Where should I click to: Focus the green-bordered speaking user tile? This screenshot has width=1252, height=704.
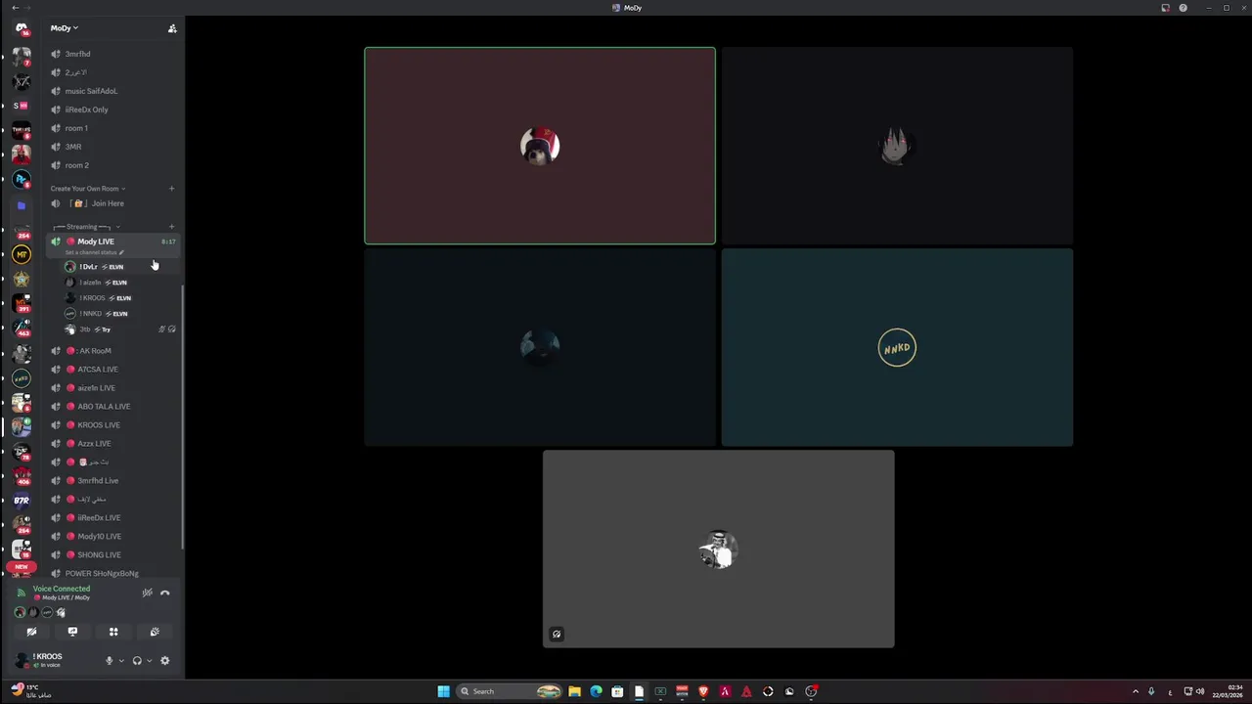(x=540, y=146)
